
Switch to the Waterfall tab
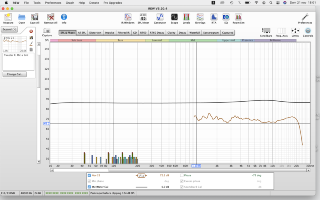[194, 33]
